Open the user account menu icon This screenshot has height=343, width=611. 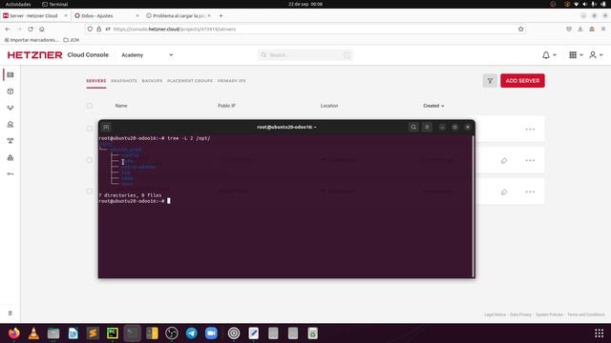pyautogui.click(x=593, y=55)
